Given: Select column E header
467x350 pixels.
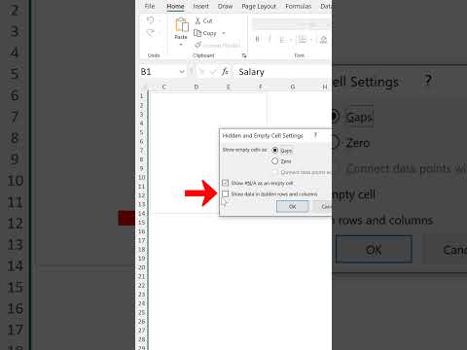Looking at the screenshot, I should coord(229,87).
